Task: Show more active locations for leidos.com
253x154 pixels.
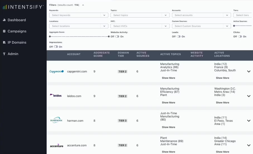Action: coord(222,102)
